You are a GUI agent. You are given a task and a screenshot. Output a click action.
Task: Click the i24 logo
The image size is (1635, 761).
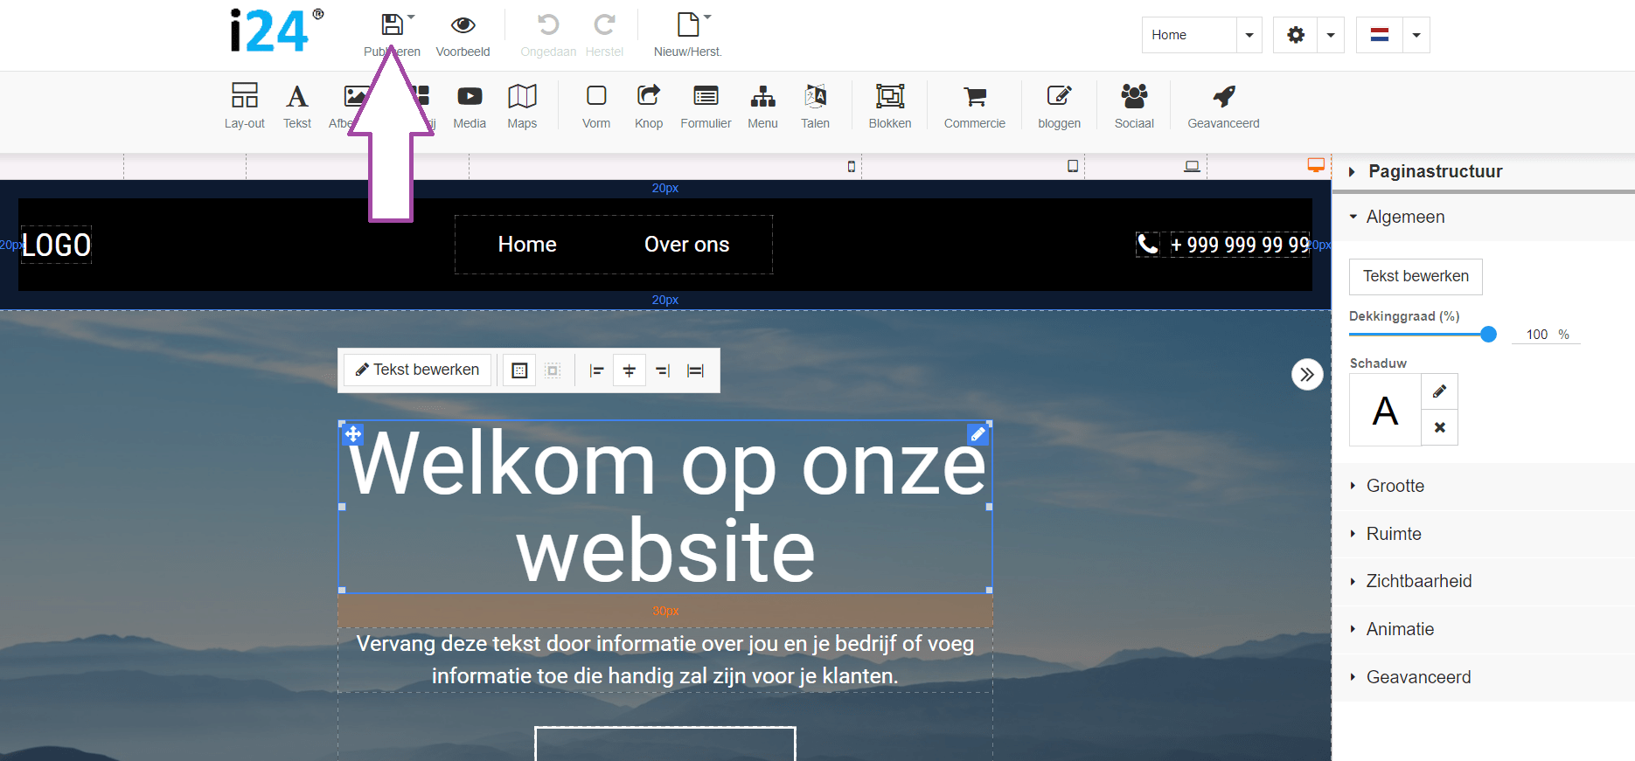(276, 31)
